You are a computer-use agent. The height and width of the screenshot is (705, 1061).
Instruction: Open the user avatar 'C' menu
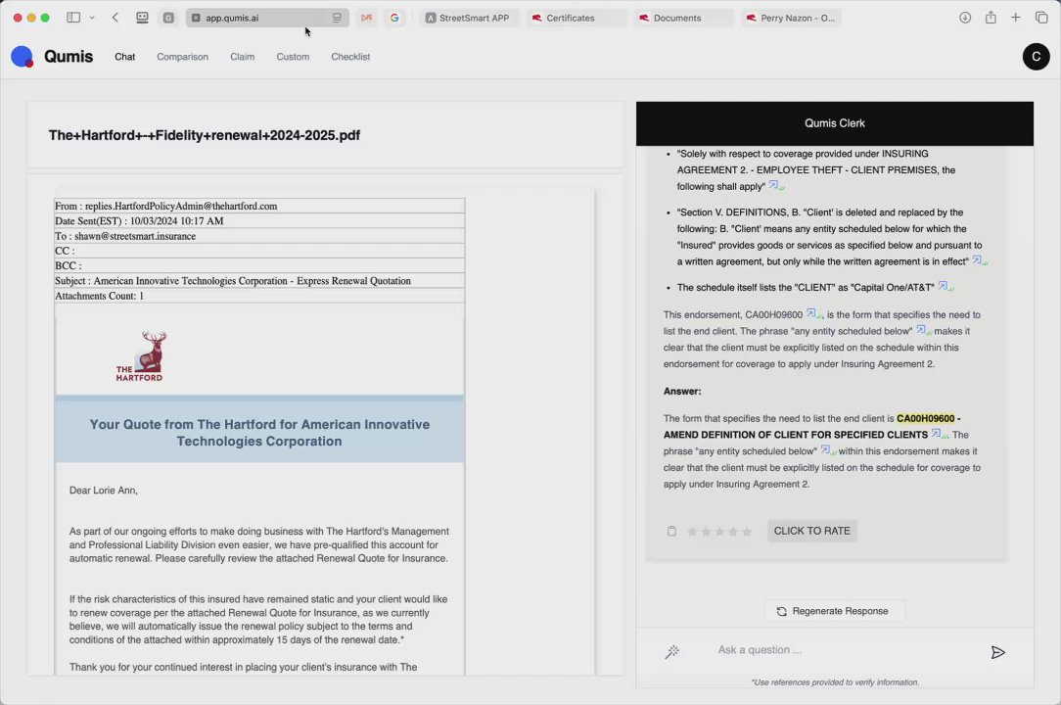pos(1036,56)
